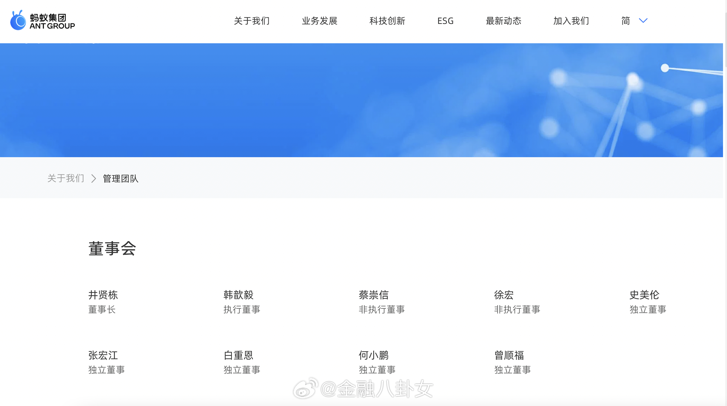
Task: Select board member 徐宏
Action: (x=504, y=295)
